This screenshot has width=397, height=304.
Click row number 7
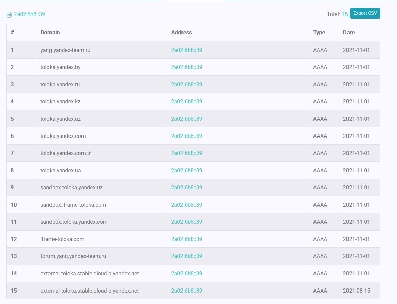[12, 153]
